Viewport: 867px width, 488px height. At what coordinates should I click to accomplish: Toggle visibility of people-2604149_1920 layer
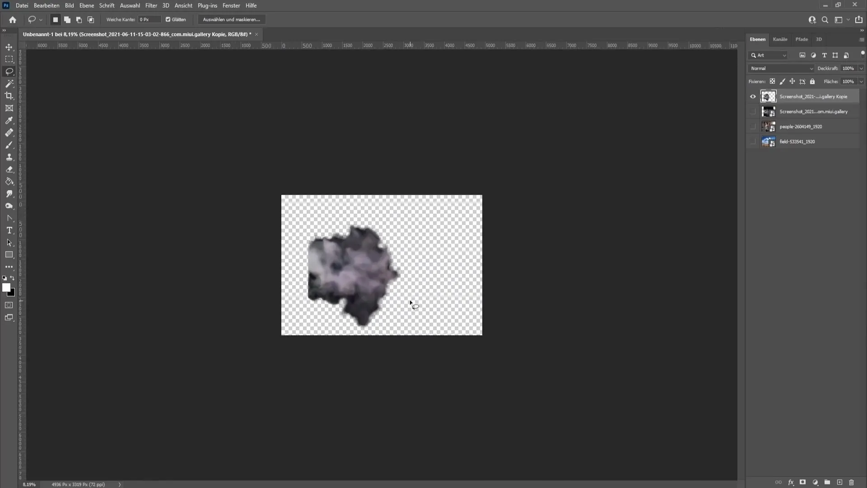point(753,126)
